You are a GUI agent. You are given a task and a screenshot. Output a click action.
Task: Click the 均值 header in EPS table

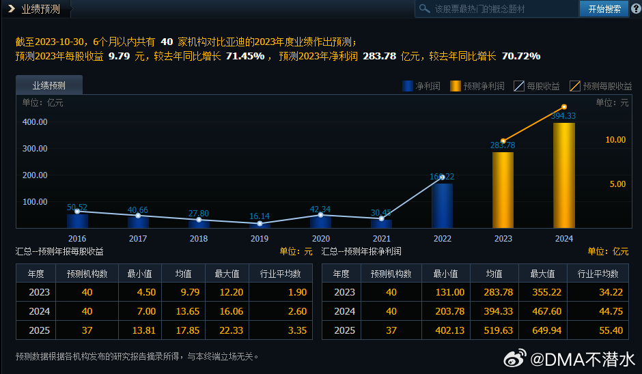pyautogui.click(x=183, y=274)
